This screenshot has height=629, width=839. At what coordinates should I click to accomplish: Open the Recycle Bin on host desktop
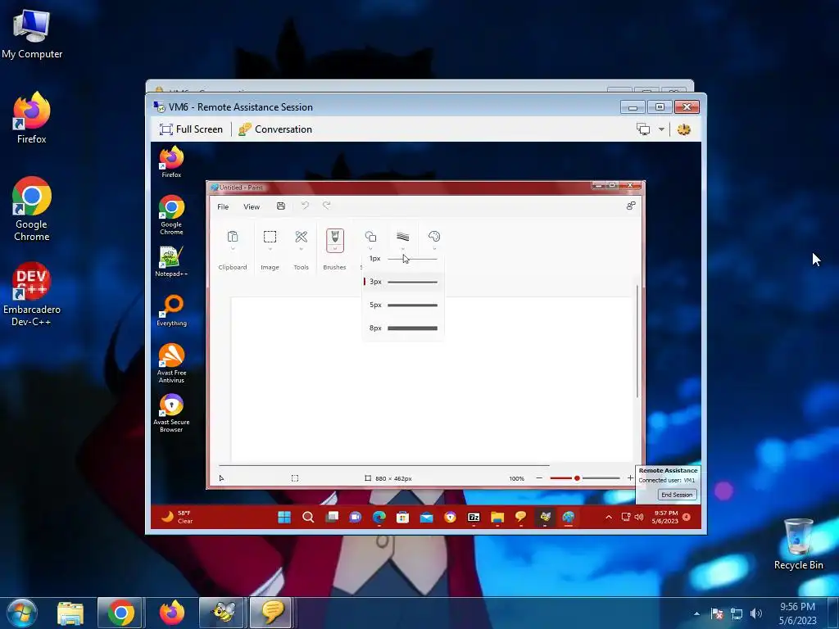click(798, 544)
